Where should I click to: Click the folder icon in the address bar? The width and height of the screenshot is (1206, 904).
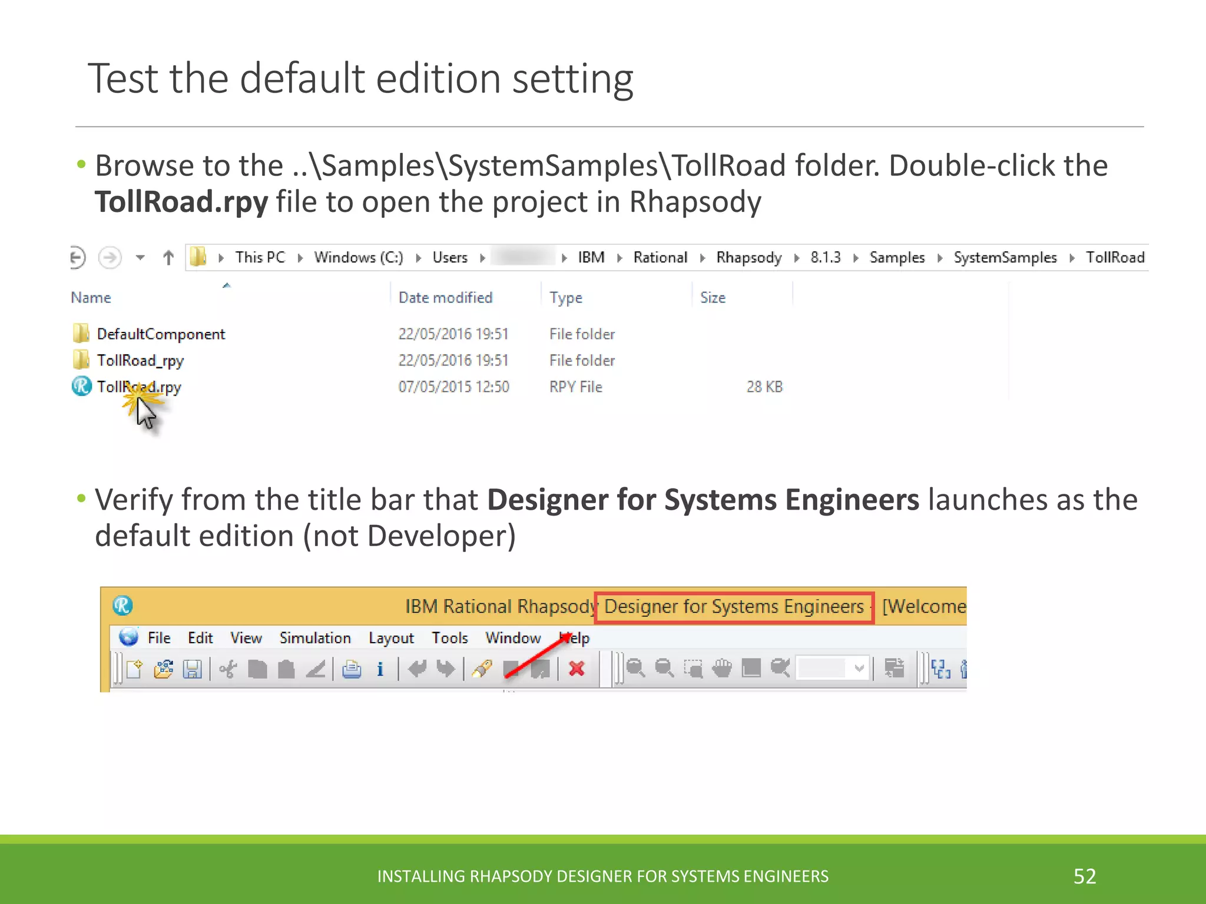198,257
